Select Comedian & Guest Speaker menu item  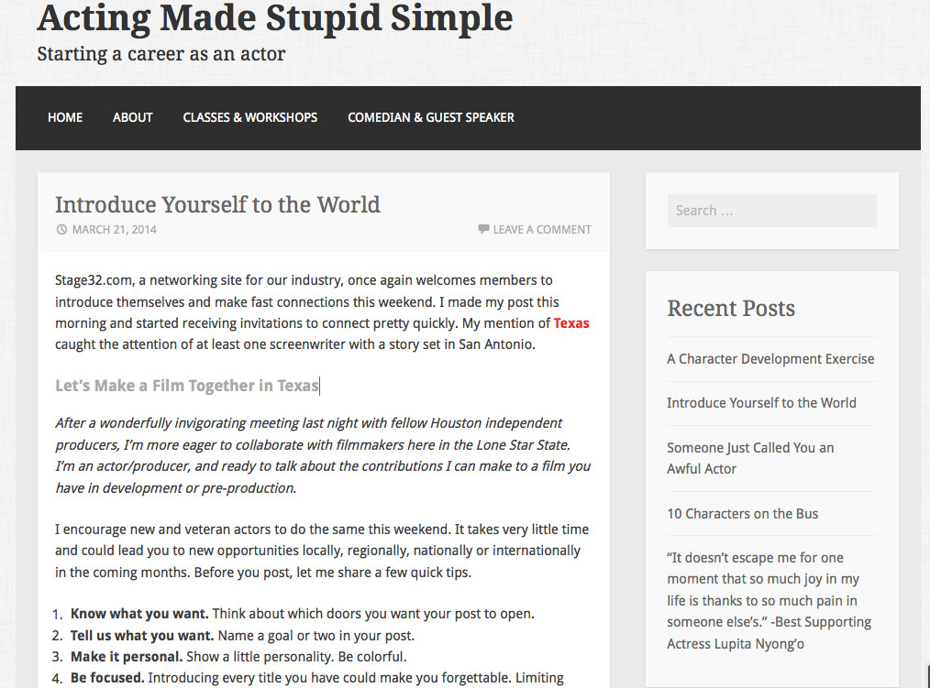(431, 117)
